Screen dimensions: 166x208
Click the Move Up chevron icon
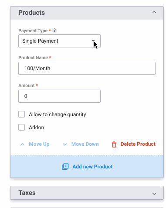tap(22, 144)
